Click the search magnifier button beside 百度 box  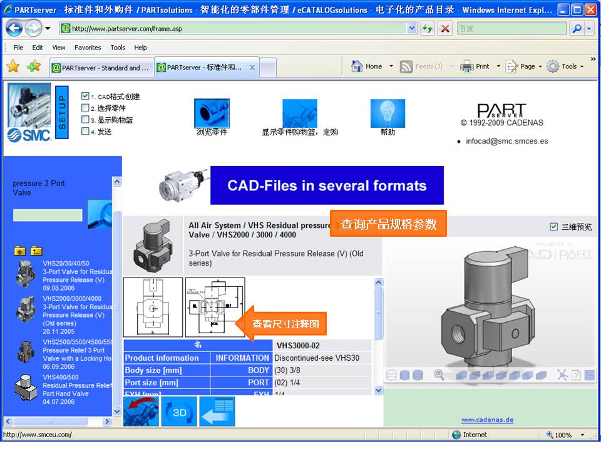(577, 28)
